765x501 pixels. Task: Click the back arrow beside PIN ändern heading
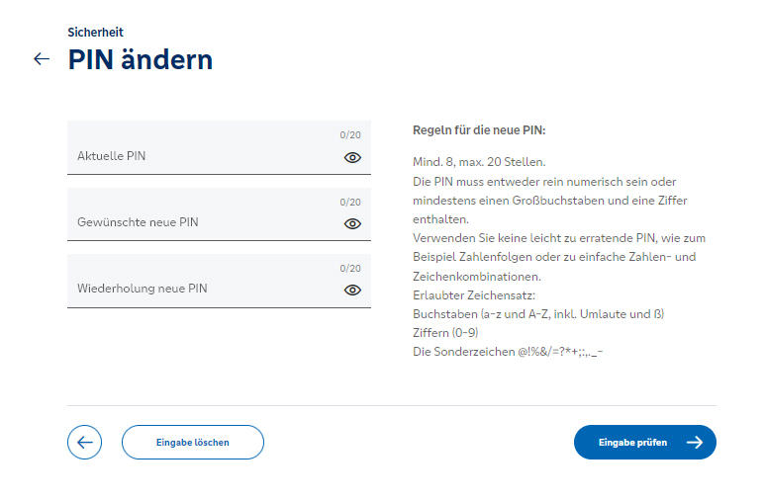pos(42,59)
